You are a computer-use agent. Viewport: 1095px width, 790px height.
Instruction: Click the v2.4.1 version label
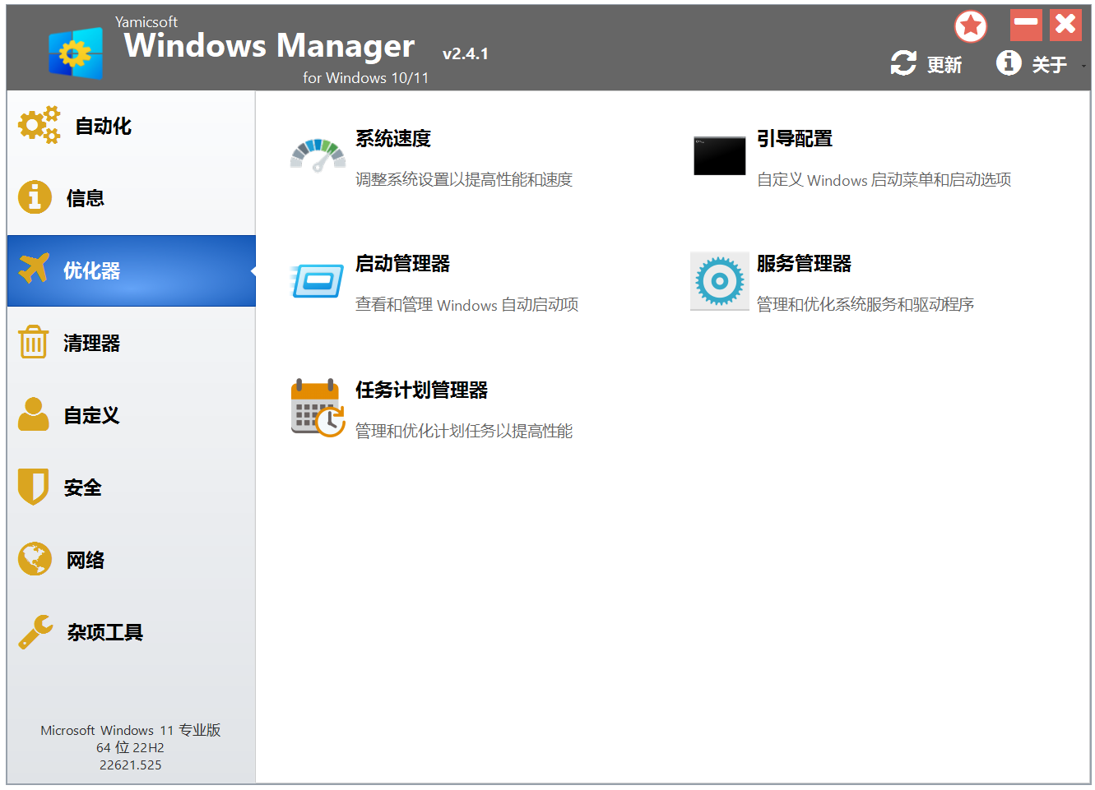tap(466, 53)
